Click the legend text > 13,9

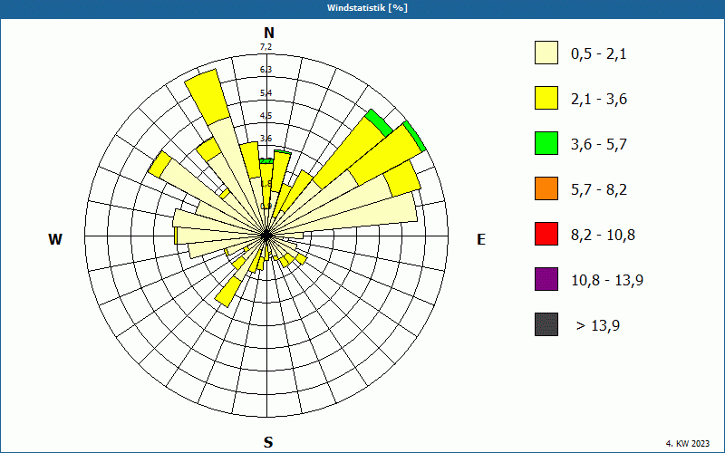point(598,326)
